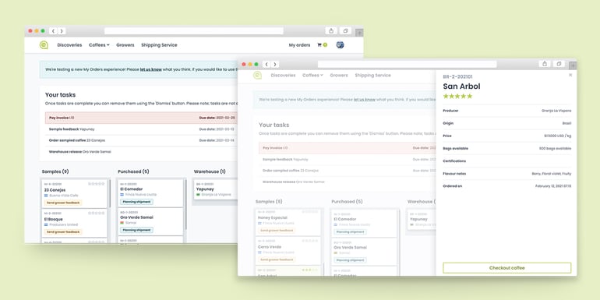Click address bar in front browser window

[x=407, y=64]
